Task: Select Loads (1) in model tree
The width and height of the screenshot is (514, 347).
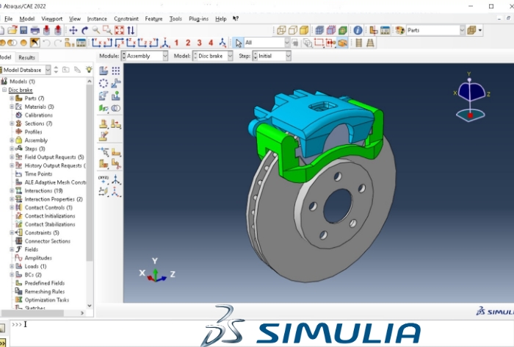Action: [x=35, y=266]
